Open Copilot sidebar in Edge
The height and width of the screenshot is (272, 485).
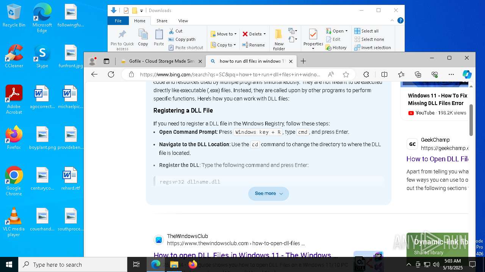(467, 74)
